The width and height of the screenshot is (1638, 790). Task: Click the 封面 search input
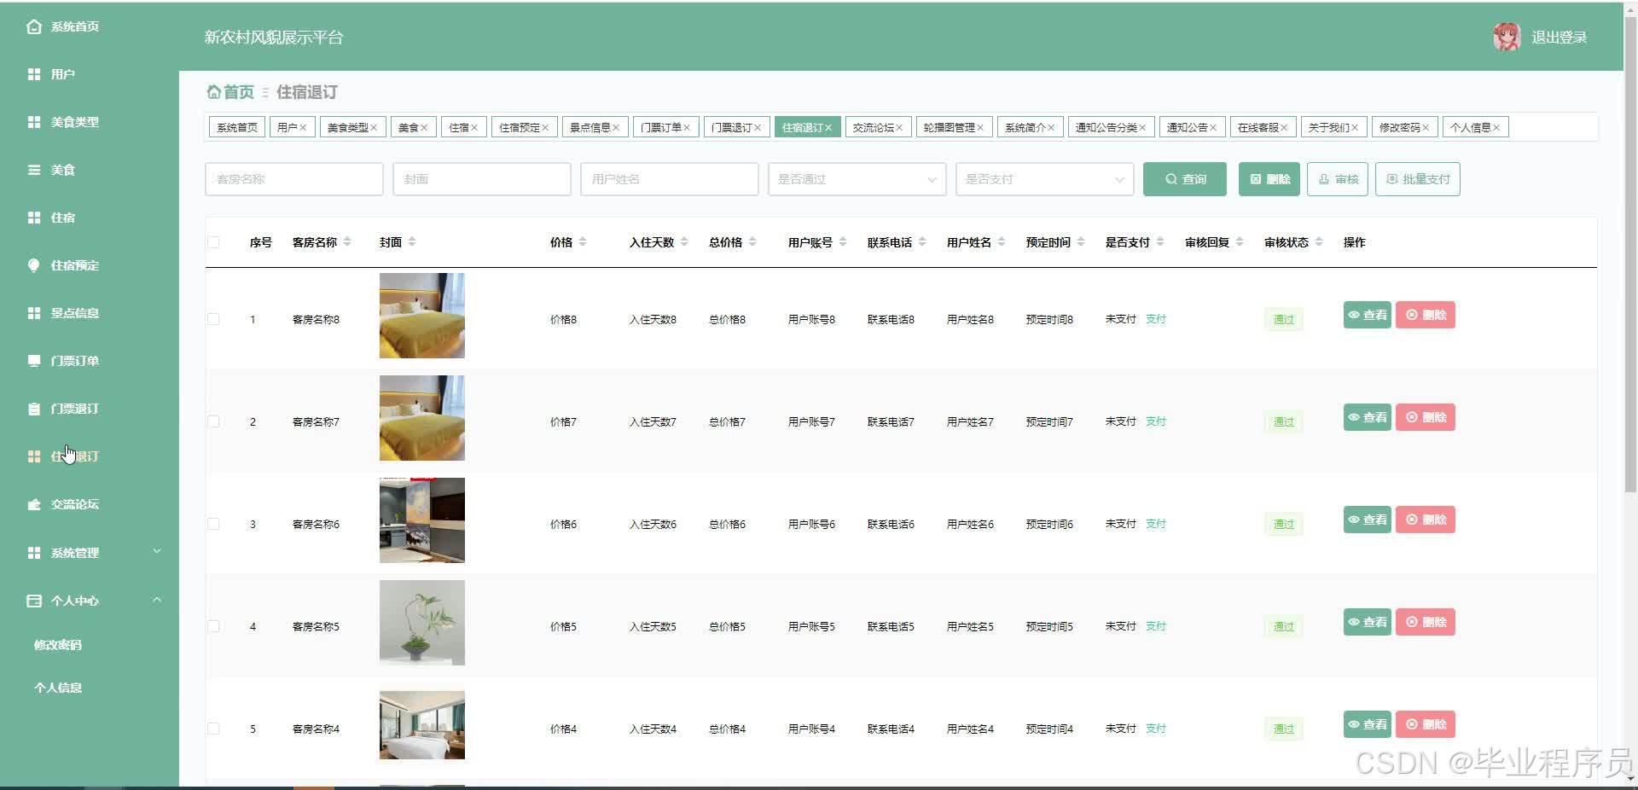pos(482,179)
